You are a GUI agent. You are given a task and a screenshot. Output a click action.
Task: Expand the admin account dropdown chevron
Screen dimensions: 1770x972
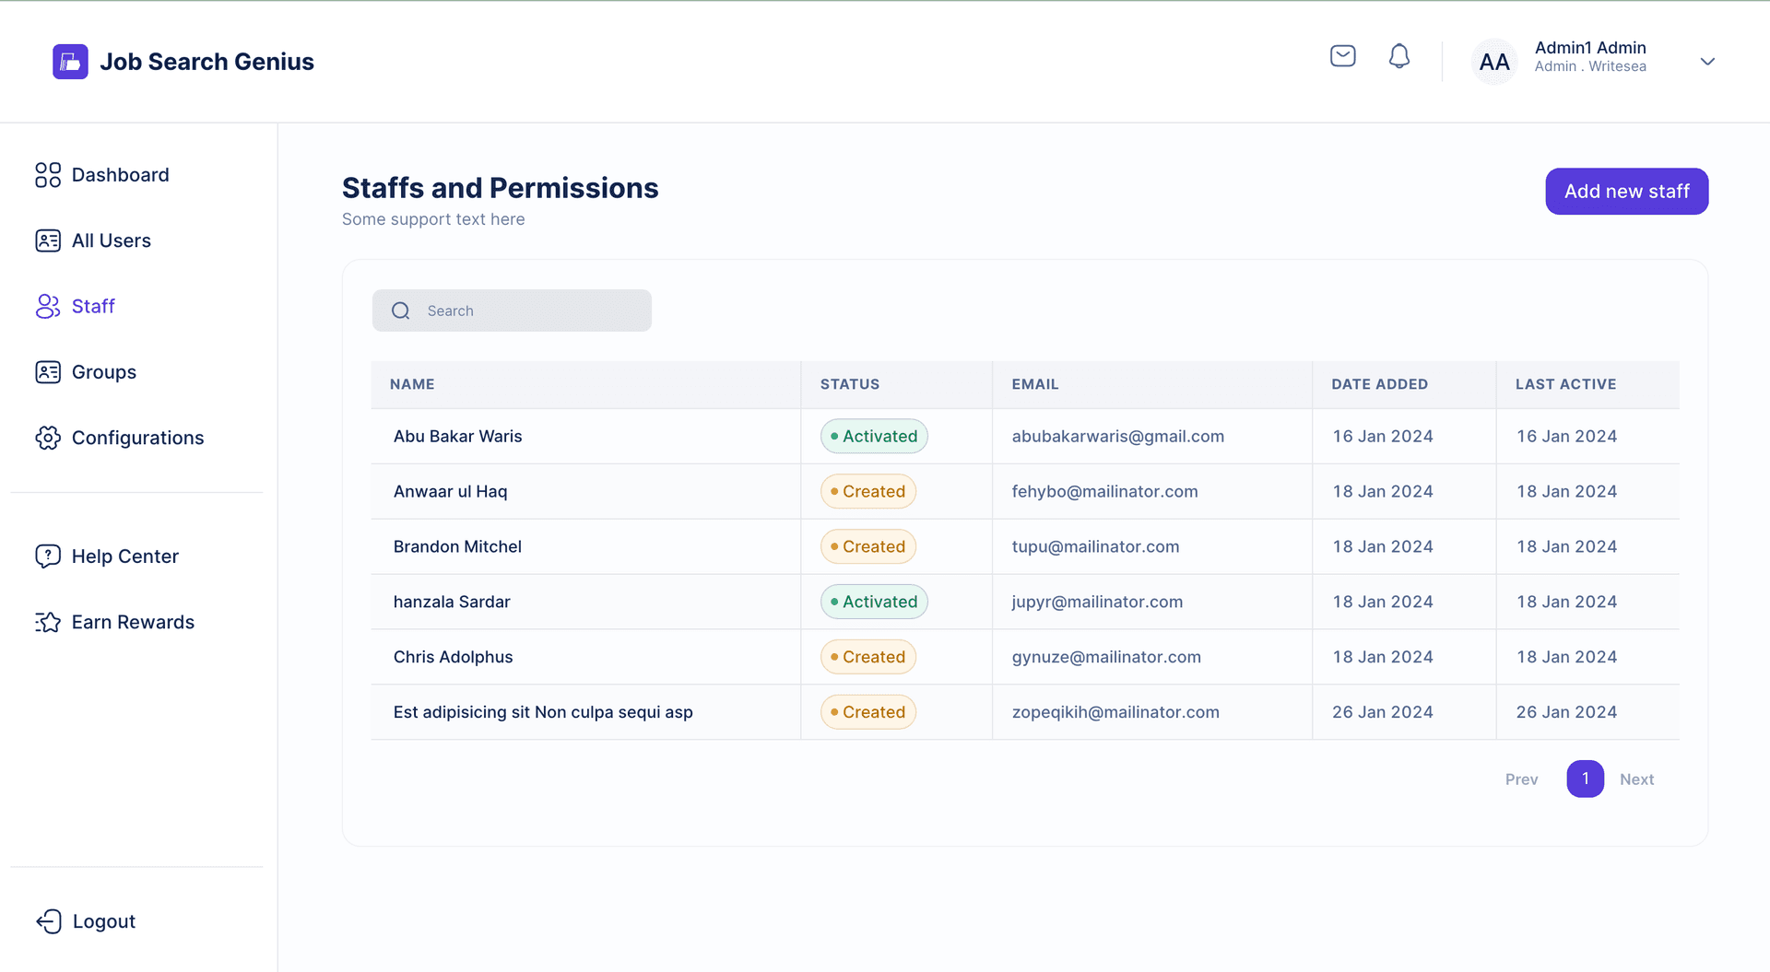click(x=1707, y=62)
